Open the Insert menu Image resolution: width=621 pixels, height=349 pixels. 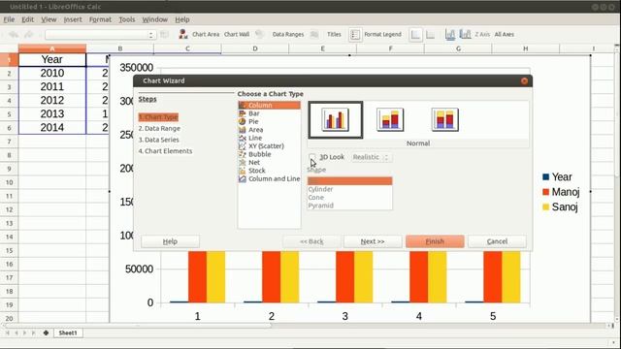point(73,19)
